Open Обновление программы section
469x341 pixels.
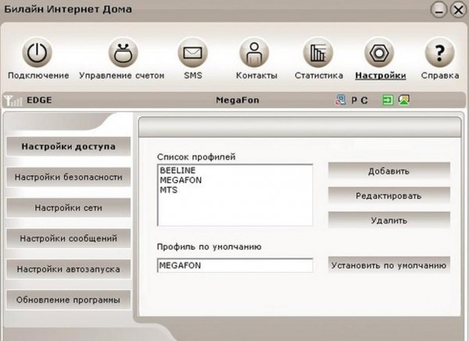coord(68,300)
